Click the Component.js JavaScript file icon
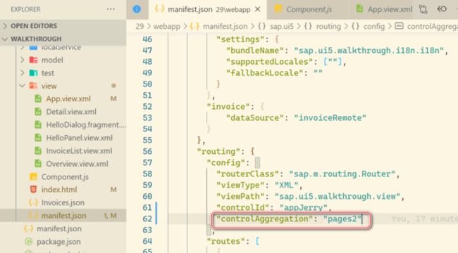The image size is (458, 253). point(33,177)
